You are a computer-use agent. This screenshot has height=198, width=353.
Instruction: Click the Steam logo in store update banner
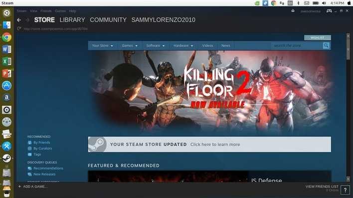[97, 145]
